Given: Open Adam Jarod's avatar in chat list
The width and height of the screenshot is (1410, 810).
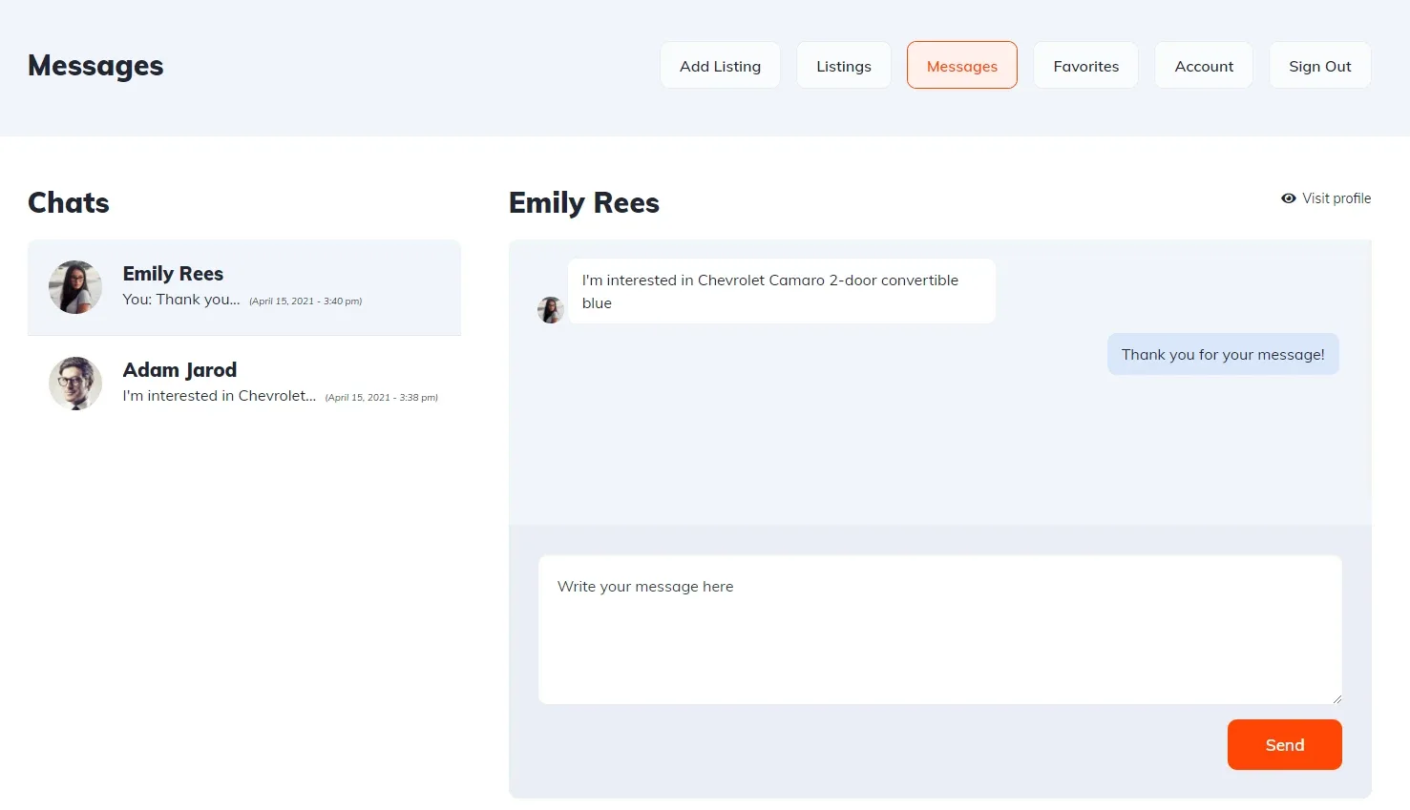Looking at the screenshot, I should (x=75, y=384).
